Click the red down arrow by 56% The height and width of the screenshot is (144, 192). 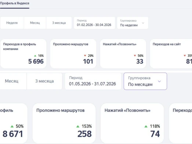pyautogui.click(x=135, y=56)
